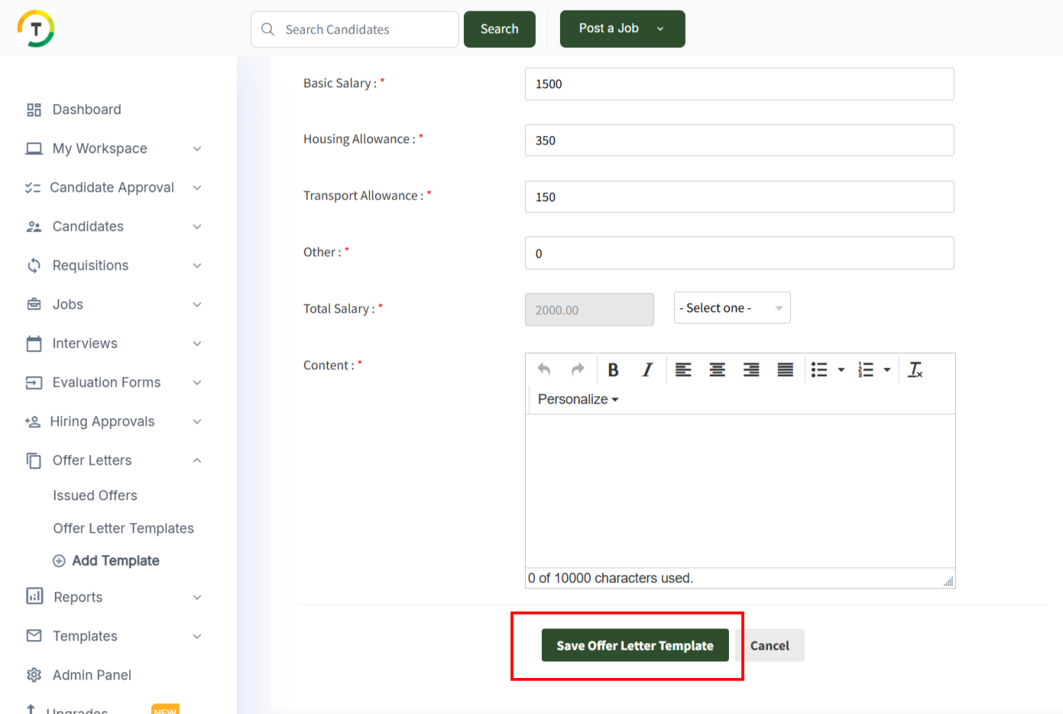Viewport: 1063px width, 714px height.
Task: Save the offer letter template
Action: [x=634, y=646]
